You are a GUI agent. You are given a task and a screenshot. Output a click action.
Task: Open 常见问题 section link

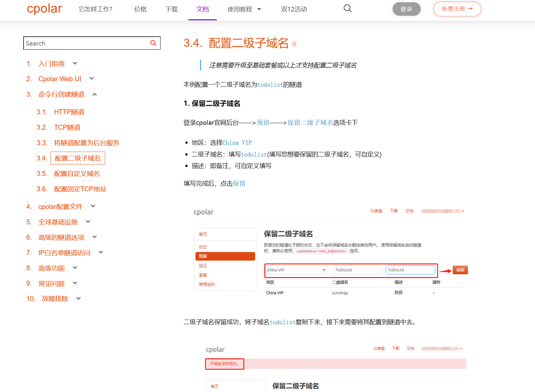tap(51, 284)
